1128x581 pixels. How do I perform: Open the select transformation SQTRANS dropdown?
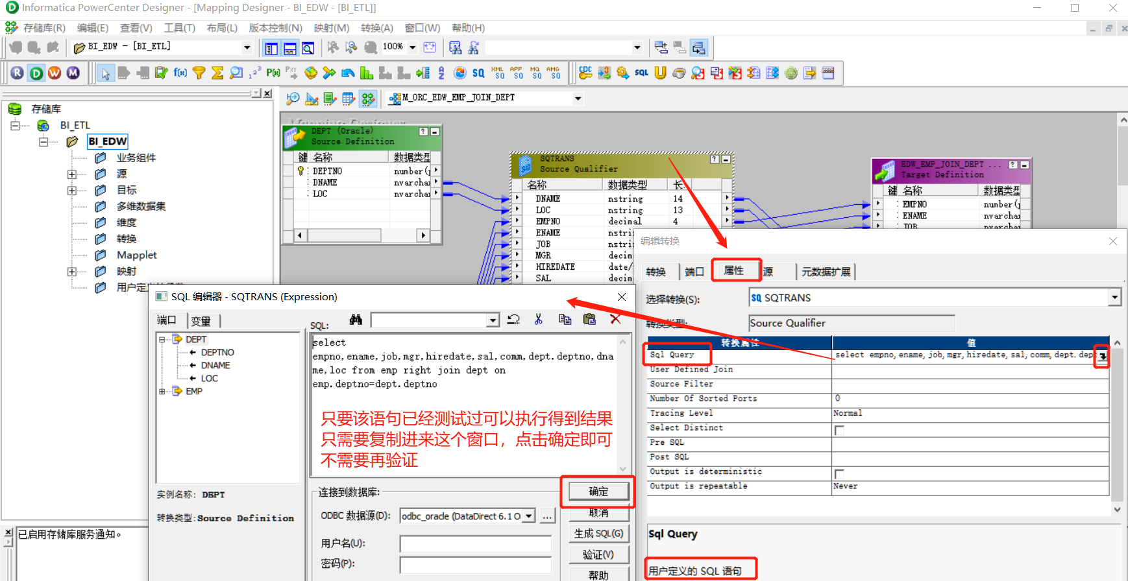click(x=1114, y=298)
